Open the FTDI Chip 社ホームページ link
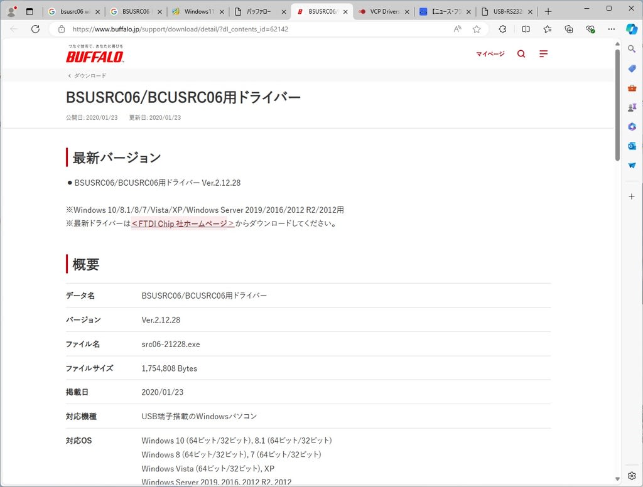Screen dimensions: 643x487 183,223
